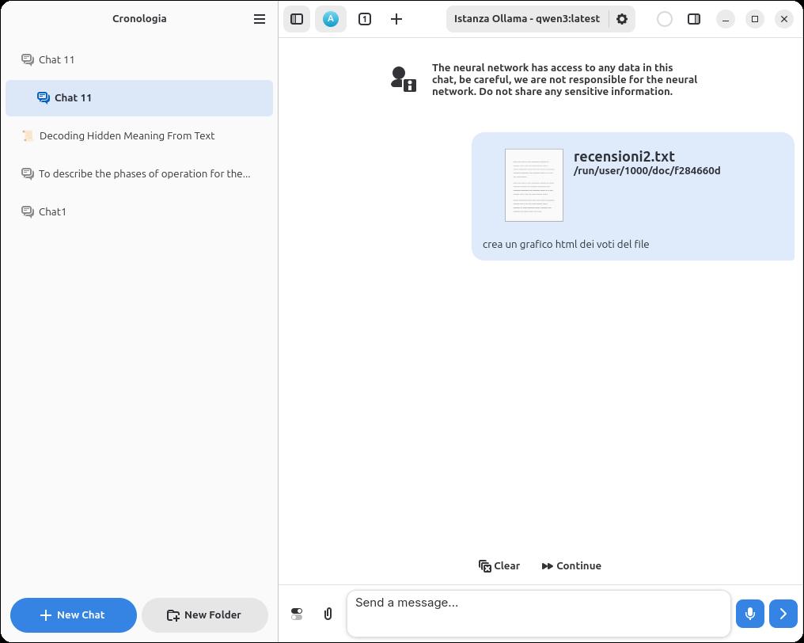Viewport: 804px width, 643px height.
Task: Open Istanza Ollama qwen3:latest model selector
Action: [x=526, y=19]
